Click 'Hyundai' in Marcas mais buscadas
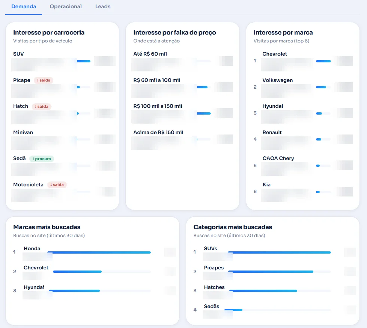 34,287
